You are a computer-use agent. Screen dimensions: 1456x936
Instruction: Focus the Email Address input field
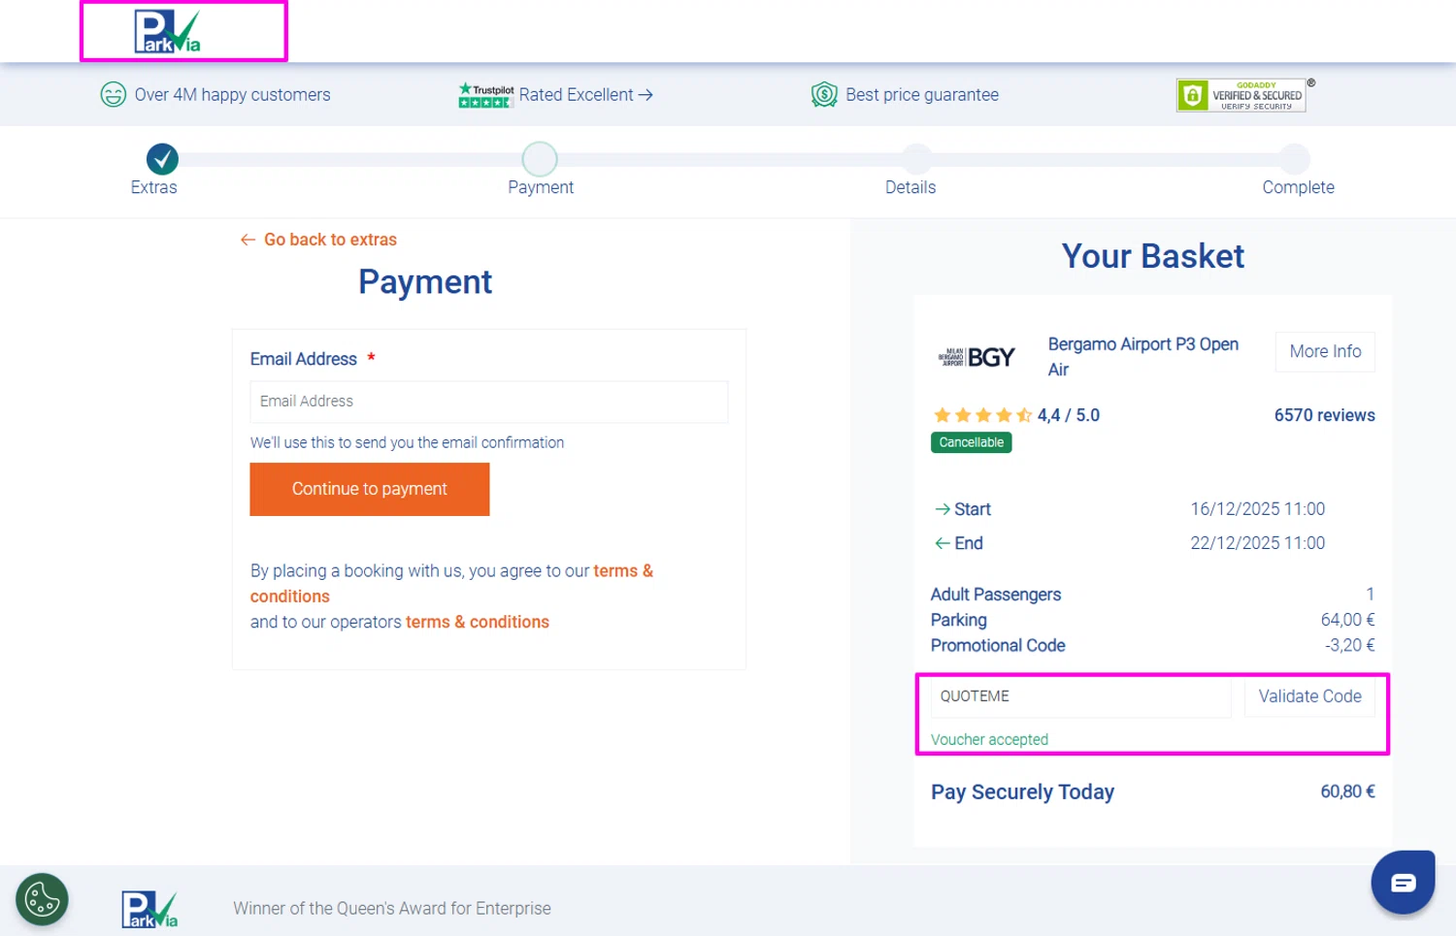(489, 402)
